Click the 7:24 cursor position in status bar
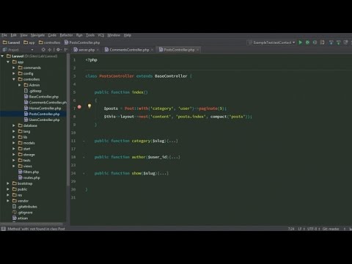Screen dimensions: 352x264 click(x=291, y=229)
